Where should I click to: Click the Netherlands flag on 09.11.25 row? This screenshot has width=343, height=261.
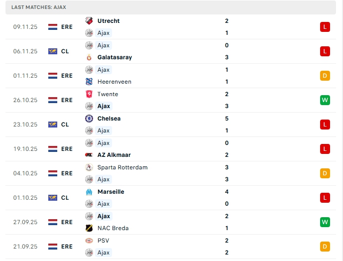[53, 27]
